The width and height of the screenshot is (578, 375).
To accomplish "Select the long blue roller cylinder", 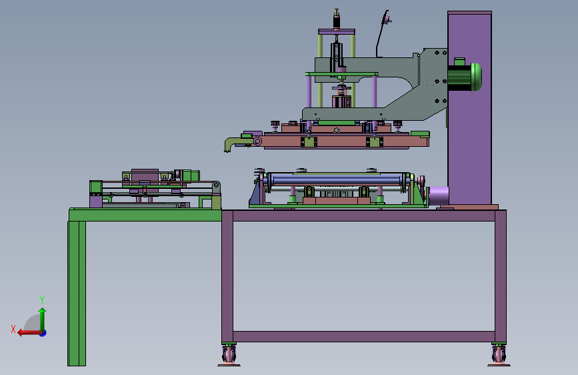I will (336, 180).
